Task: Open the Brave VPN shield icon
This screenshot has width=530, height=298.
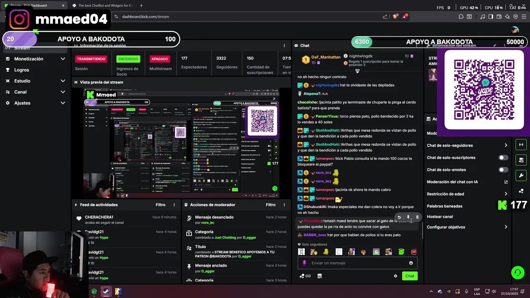Action: point(516,17)
